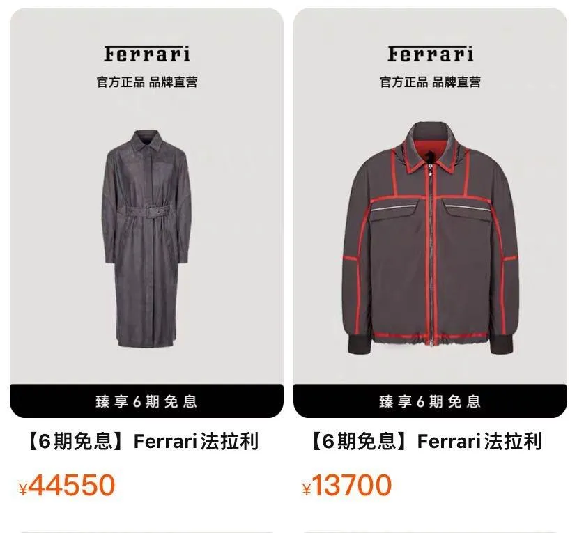
Task: Open the grey belted coat product image
Action: [x=146, y=238]
